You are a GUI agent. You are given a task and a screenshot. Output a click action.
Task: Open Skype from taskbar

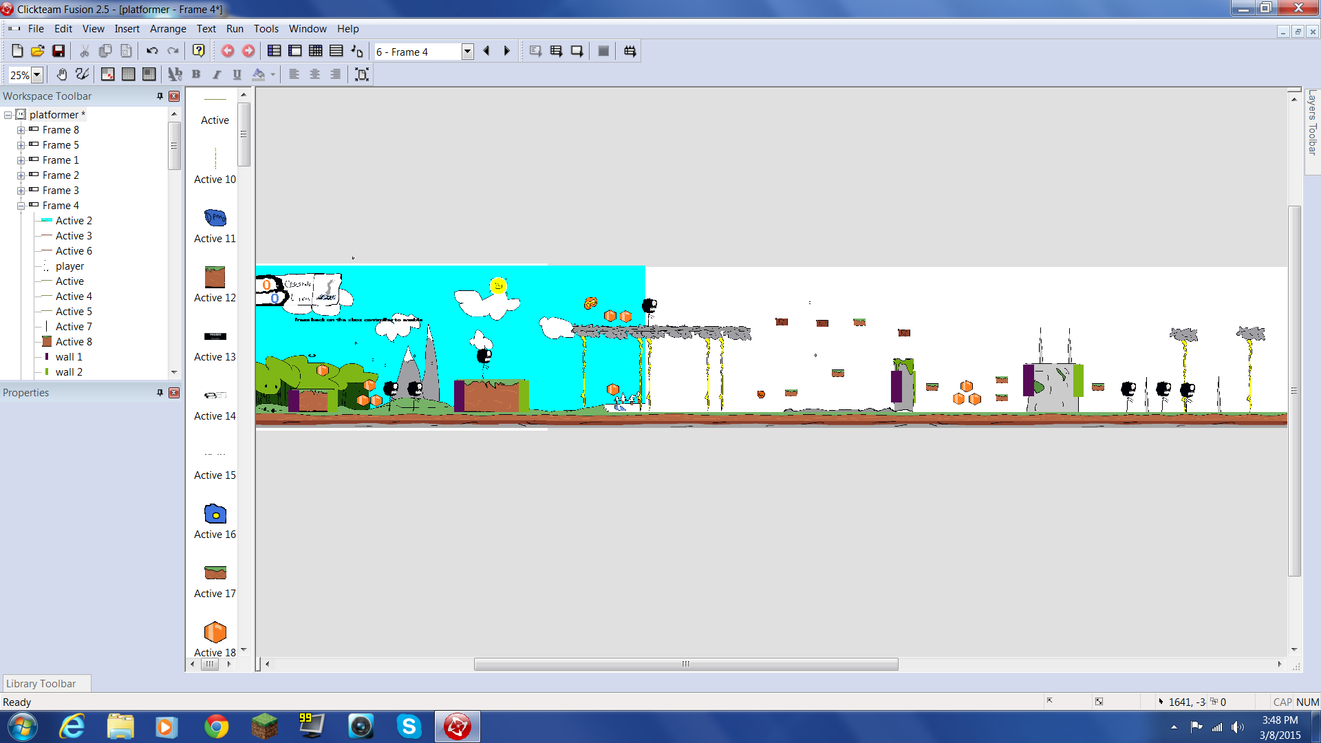(409, 726)
